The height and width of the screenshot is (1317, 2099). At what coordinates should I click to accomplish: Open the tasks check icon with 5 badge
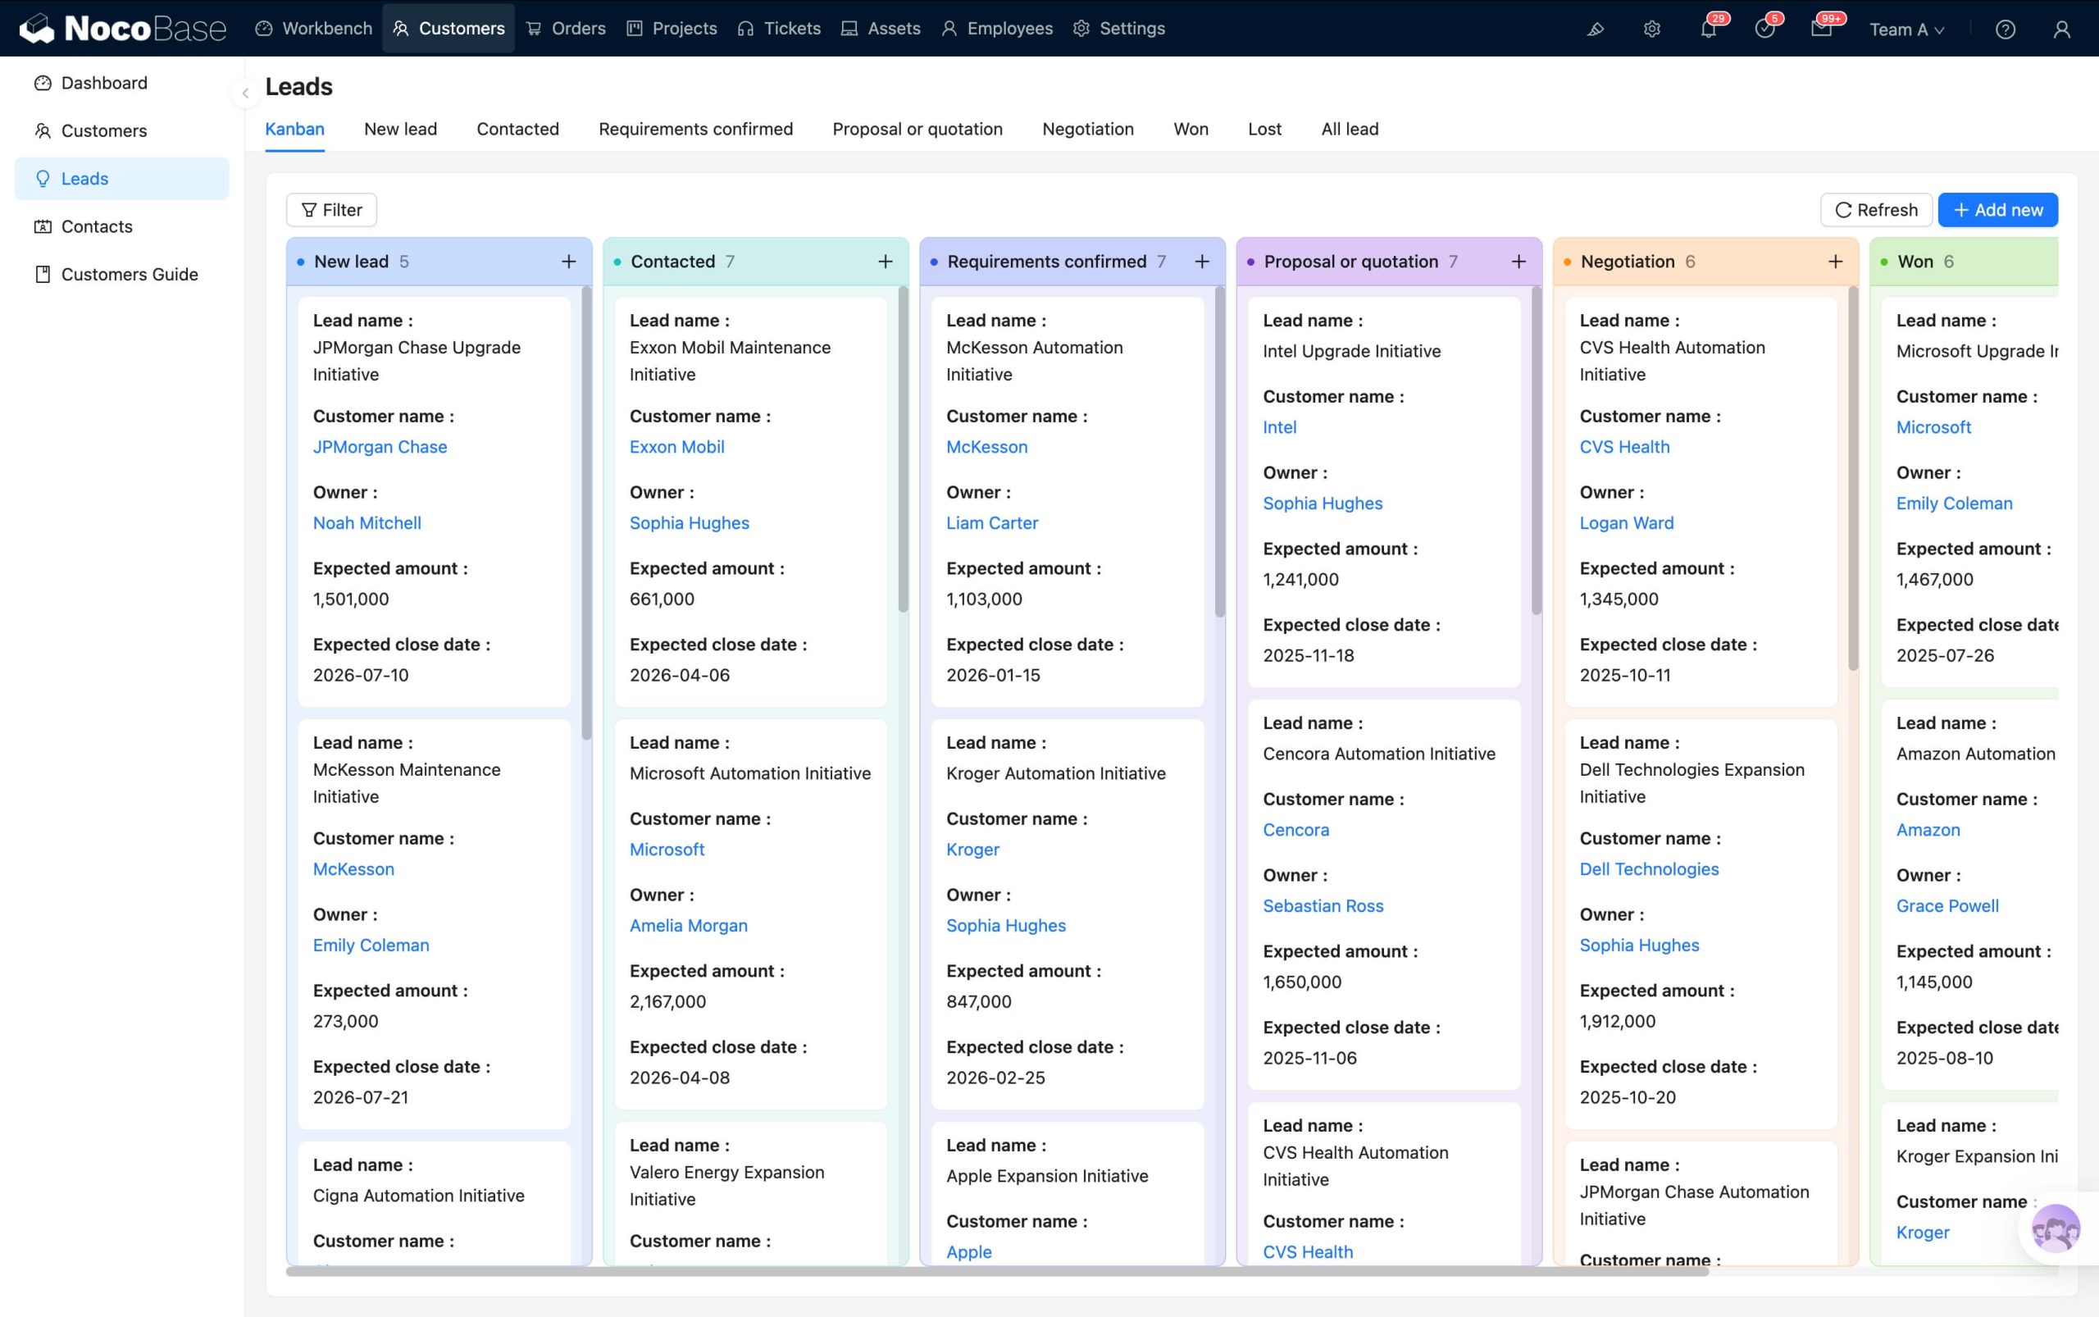[1765, 29]
